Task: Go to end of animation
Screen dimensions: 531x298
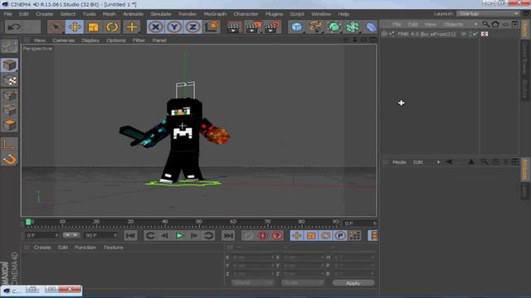Action: [x=228, y=235]
